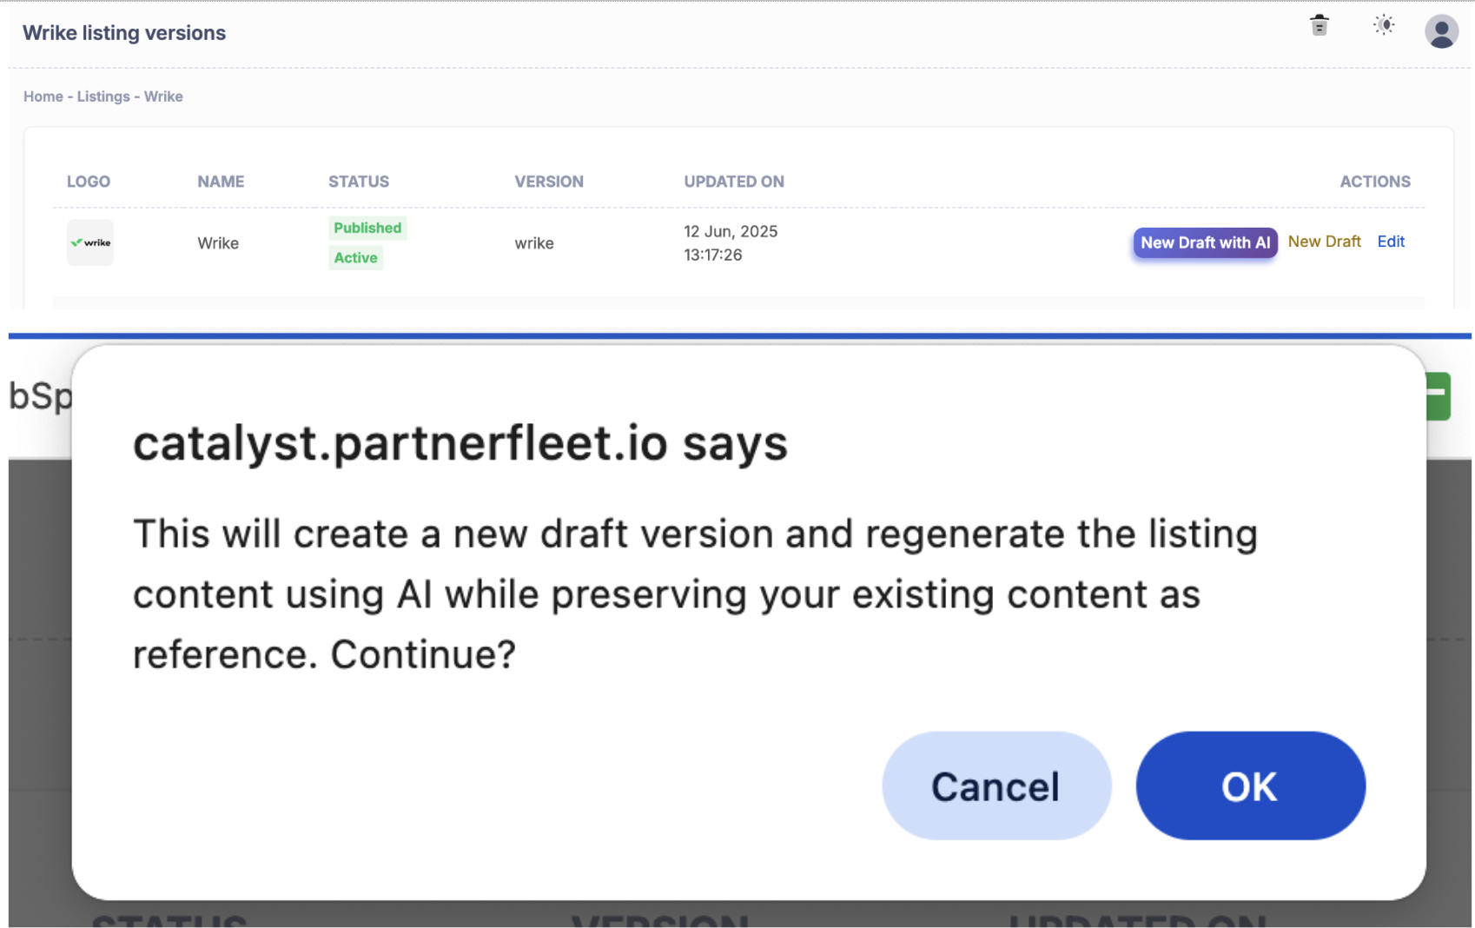Click the Active status badge

click(x=355, y=257)
